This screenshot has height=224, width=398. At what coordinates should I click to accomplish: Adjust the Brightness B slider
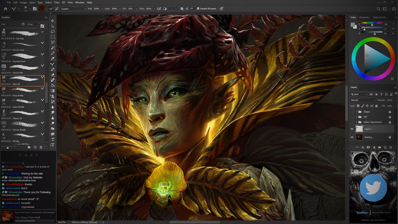point(372,33)
